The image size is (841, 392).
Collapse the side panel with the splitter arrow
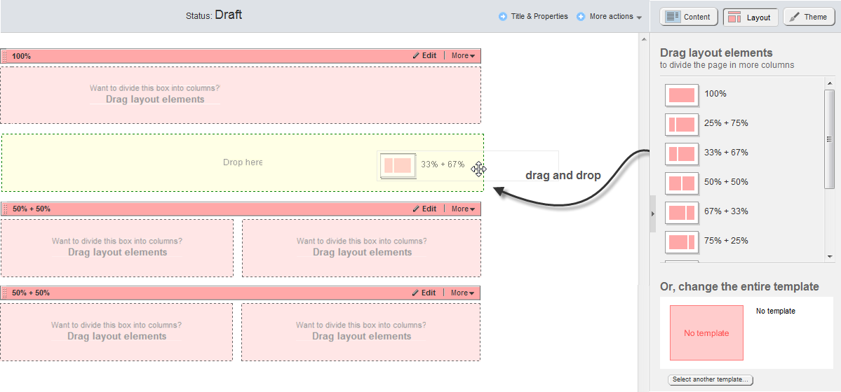point(653,209)
